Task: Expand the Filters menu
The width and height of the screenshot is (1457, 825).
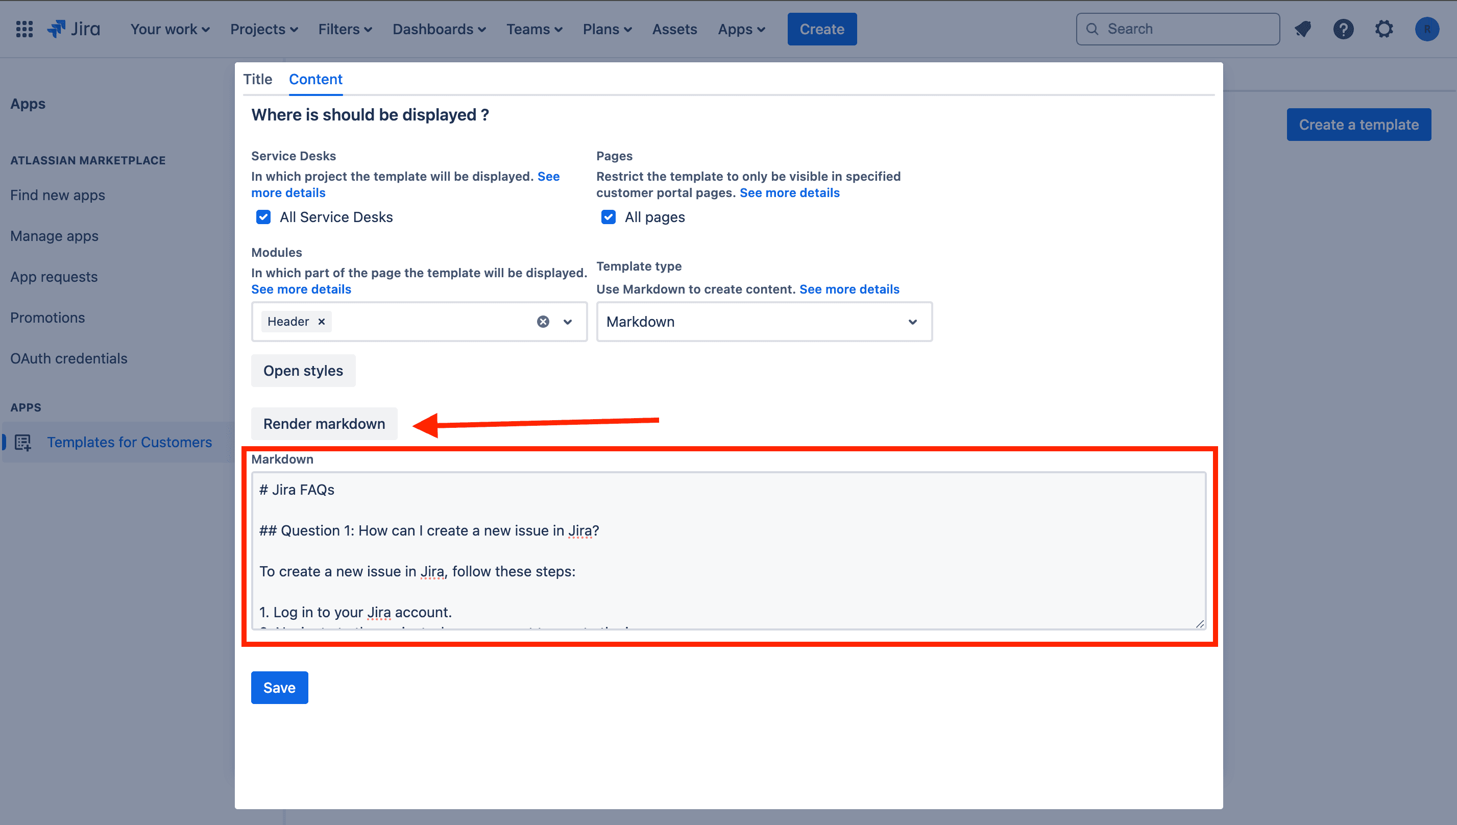Action: (x=345, y=29)
